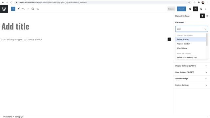Select the Before First Heading Tag option
Image resolution: width=210 pixels, height=118 pixels.
191,57
